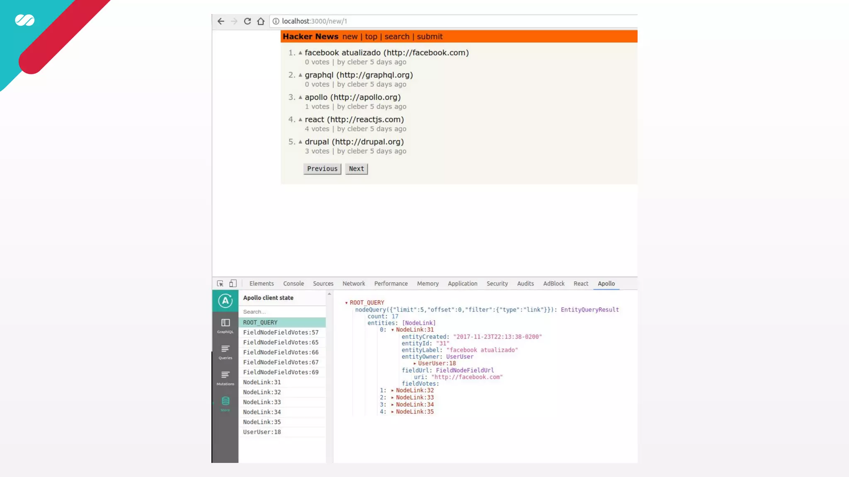Image resolution: width=849 pixels, height=477 pixels.
Task: Open the Security tab
Action: [497, 284]
